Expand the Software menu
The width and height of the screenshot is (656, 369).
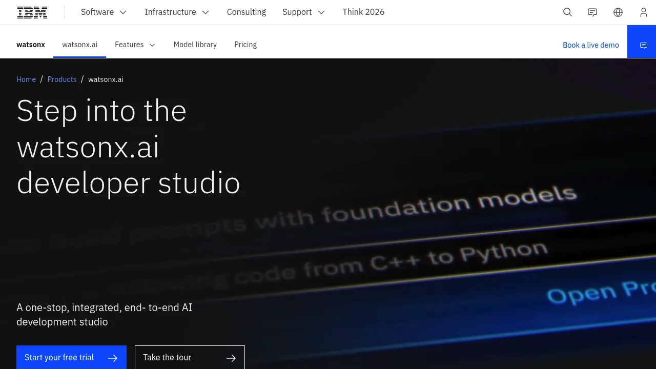click(x=104, y=12)
